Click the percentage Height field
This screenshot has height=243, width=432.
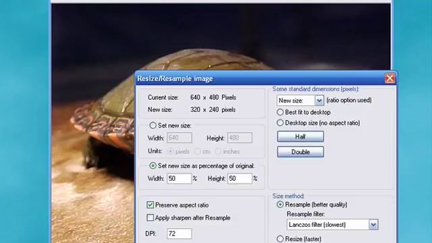[240, 178]
